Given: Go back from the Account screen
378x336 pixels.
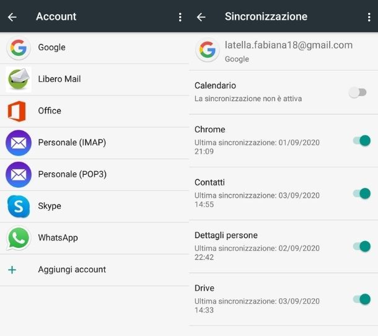Looking at the screenshot, I should [x=12, y=17].
